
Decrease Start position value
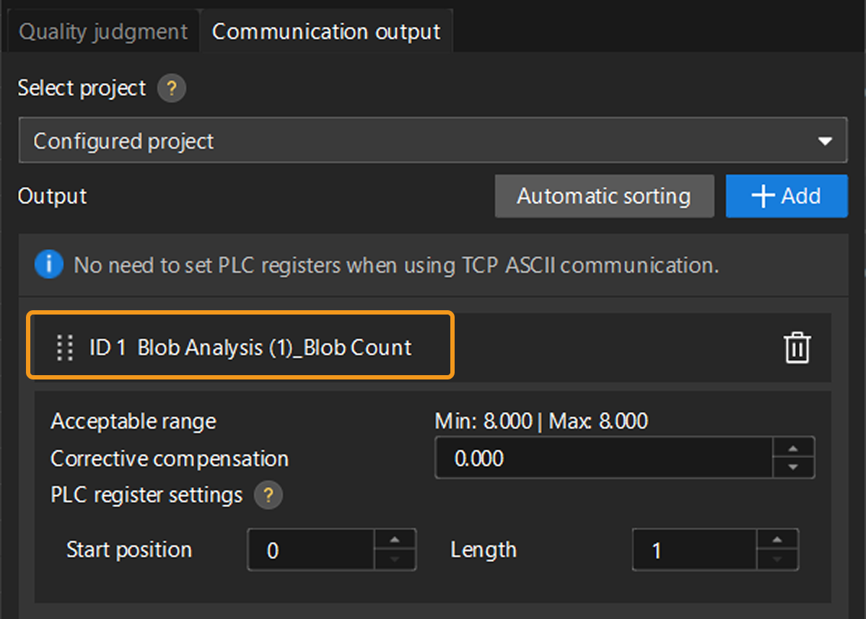coord(395,559)
